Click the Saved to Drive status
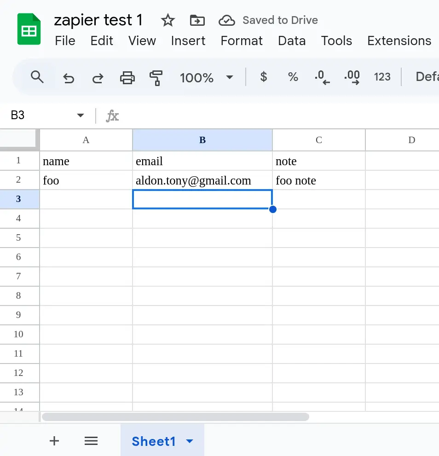 coord(268,20)
